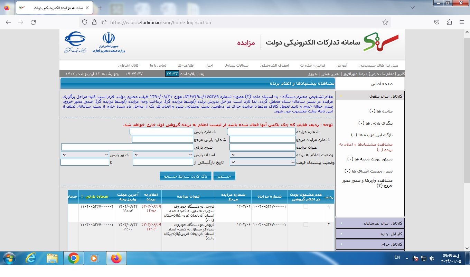Viewport: 470px width, 277px height.
Task: Open تعیین وضعیت انصراف ها (۰) link
Action: [368, 171]
